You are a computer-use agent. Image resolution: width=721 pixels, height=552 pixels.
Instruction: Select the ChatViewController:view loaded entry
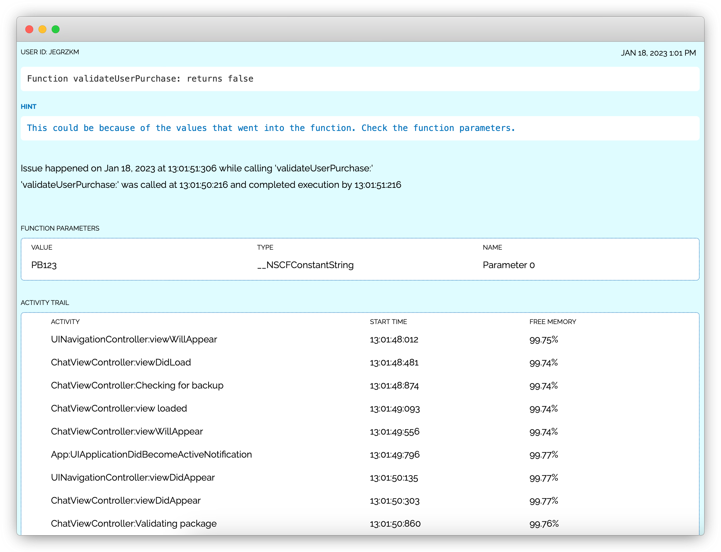[119, 409]
